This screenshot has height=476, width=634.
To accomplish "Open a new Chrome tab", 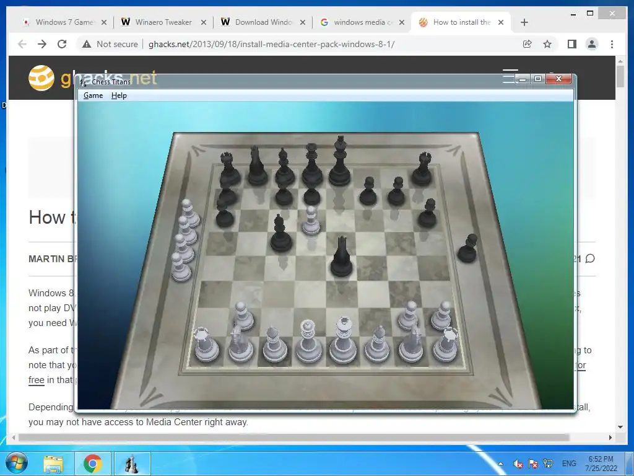I will [x=524, y=22].
